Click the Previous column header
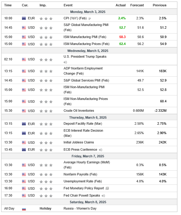Image resolution: width=181 pixels, height=215 pixels. click(x=160, y=5)
